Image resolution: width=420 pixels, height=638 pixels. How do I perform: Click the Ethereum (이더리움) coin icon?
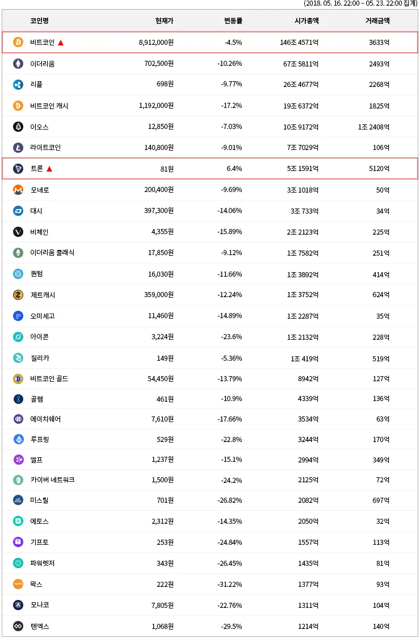pyautogui.click(x=18, y=64)
